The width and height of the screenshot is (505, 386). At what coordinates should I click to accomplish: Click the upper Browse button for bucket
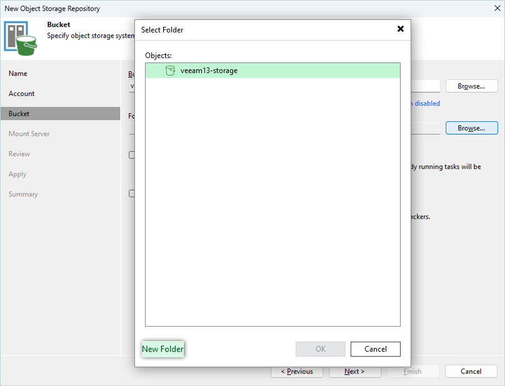pyautogui.click(x=471, y=86)
